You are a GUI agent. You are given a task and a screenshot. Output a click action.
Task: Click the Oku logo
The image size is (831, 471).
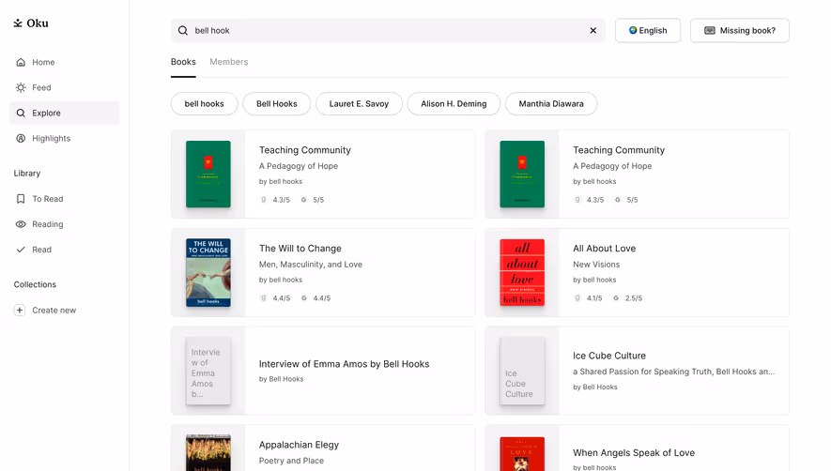[31, 23]
